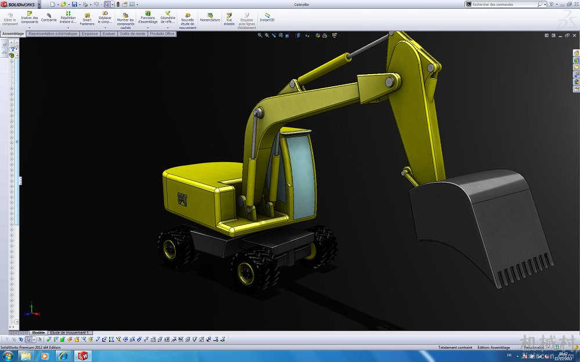Insert a Nomenclature table
Screen dimensions: 580x362
pos(210,17)
